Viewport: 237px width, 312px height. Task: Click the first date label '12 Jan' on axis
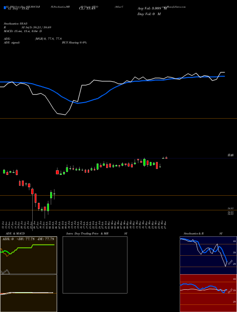[x=3, y=225]
